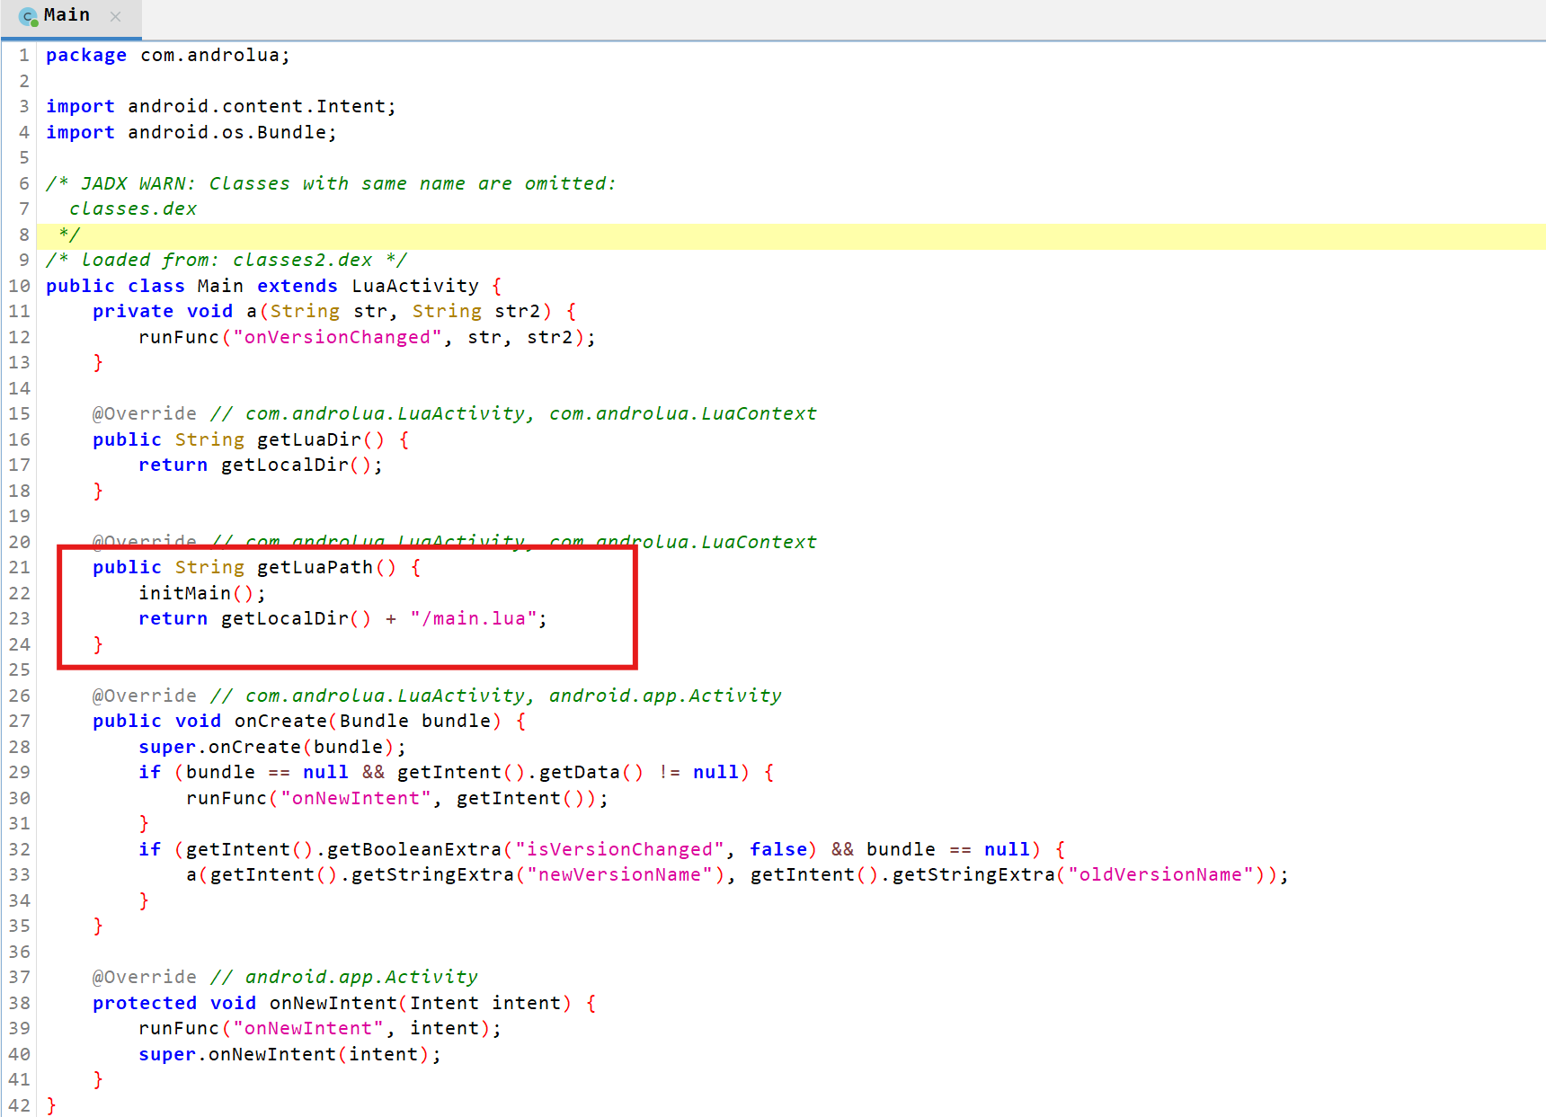Click the onCreate method name on line 27
Screen dimensions: 1546x1117
coord(280,721)
